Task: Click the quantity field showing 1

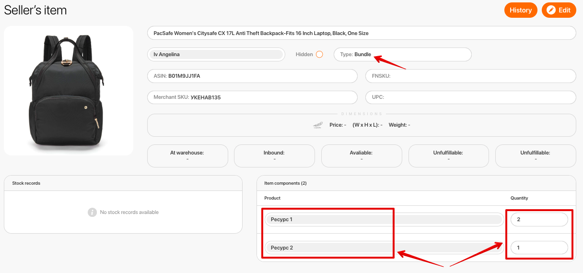Action: pyautogui.click(x=539, y=248)
